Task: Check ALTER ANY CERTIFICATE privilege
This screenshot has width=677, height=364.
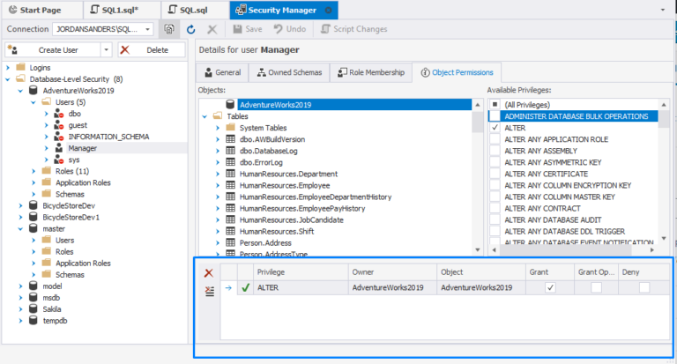Action: coord(495,174)
